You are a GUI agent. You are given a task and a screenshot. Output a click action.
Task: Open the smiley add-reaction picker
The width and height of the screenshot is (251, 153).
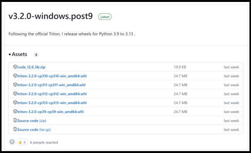(12, 142)
